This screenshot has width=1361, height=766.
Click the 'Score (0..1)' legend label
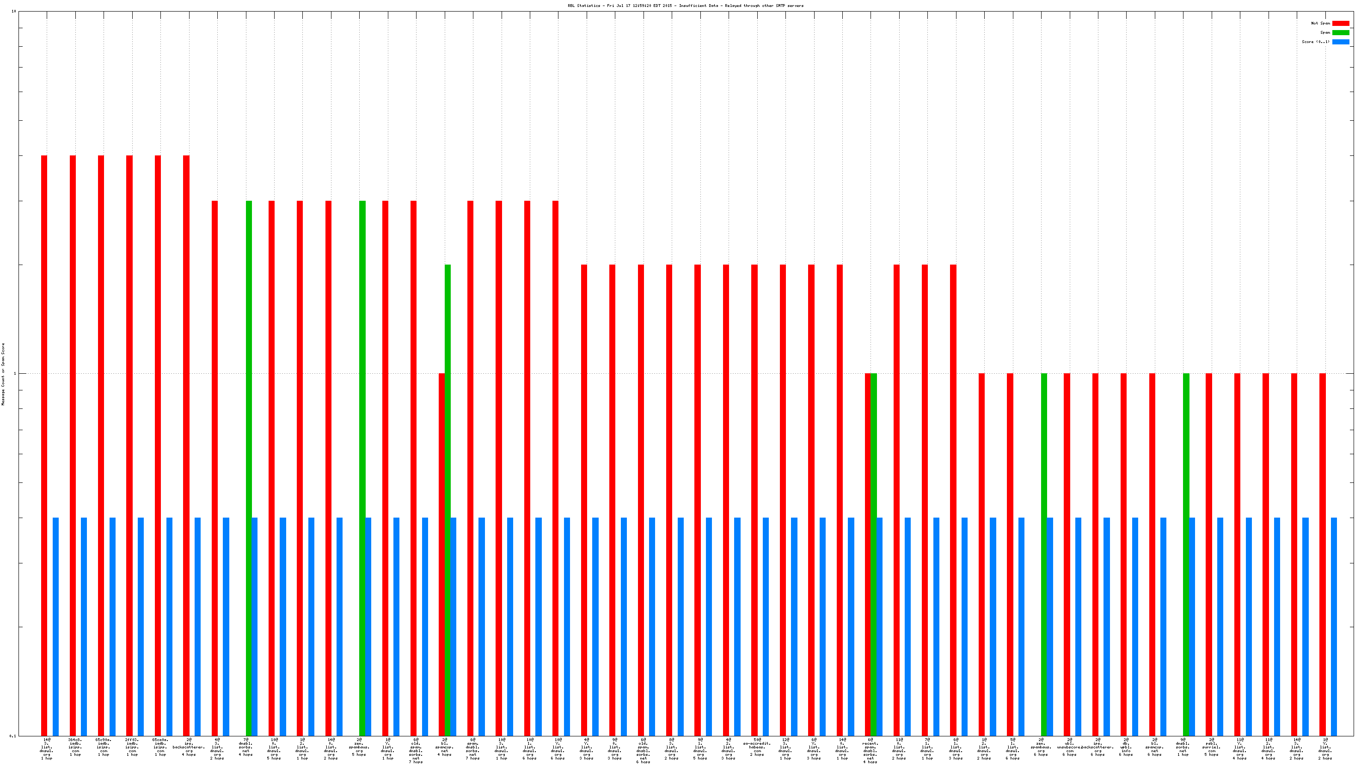tap(1316, 42)
